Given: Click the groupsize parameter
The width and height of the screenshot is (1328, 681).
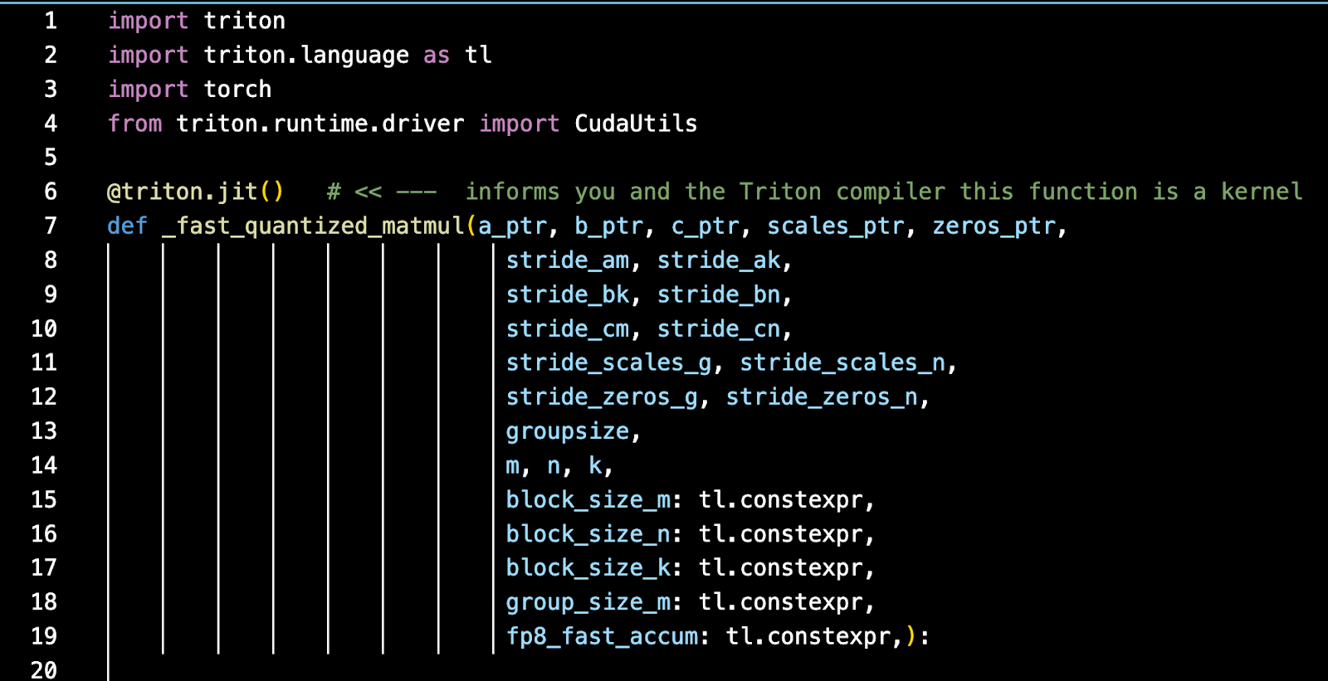Looking at the screenshot, I should point(568,431).
